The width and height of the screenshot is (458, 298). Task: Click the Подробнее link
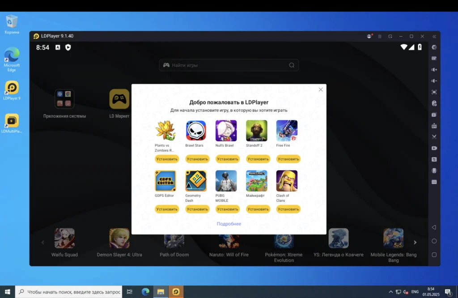coord(229,224)
